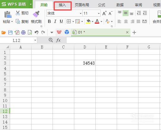Justify text in cell
This screenshot has height=130, width=161.
coord(138,21)
